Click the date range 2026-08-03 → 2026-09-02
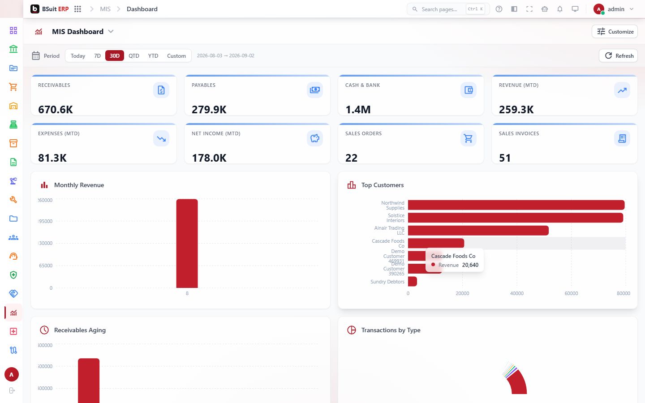 coord(226,56)
